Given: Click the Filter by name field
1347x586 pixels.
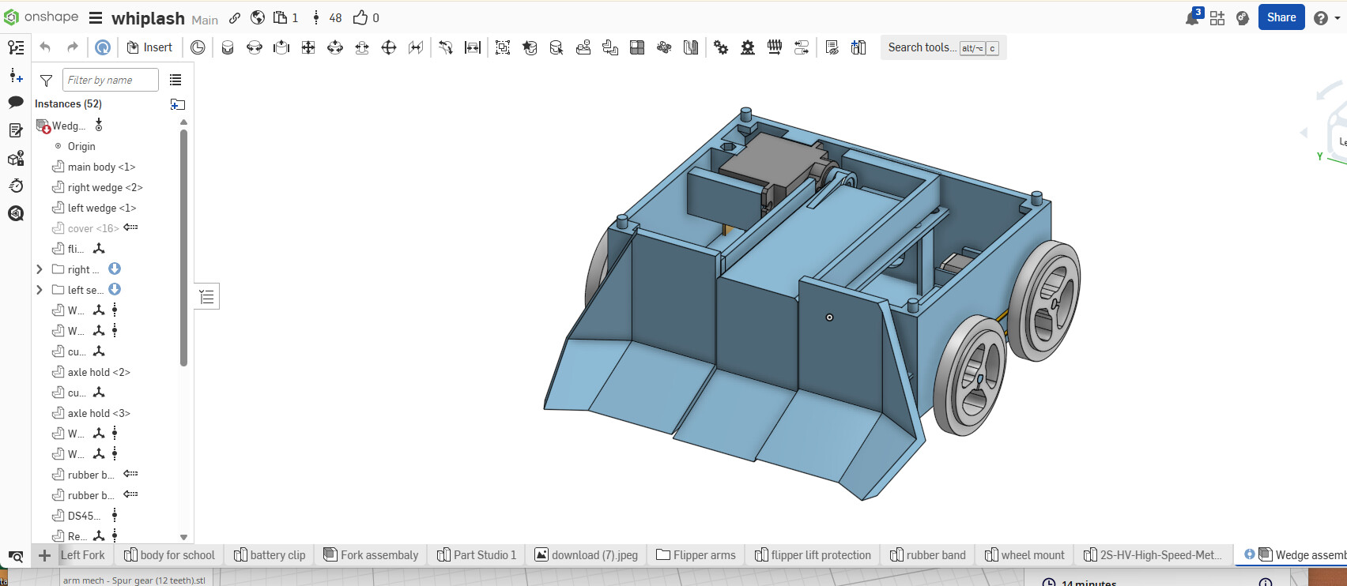Looking at the screenshot, I should 110,80.
